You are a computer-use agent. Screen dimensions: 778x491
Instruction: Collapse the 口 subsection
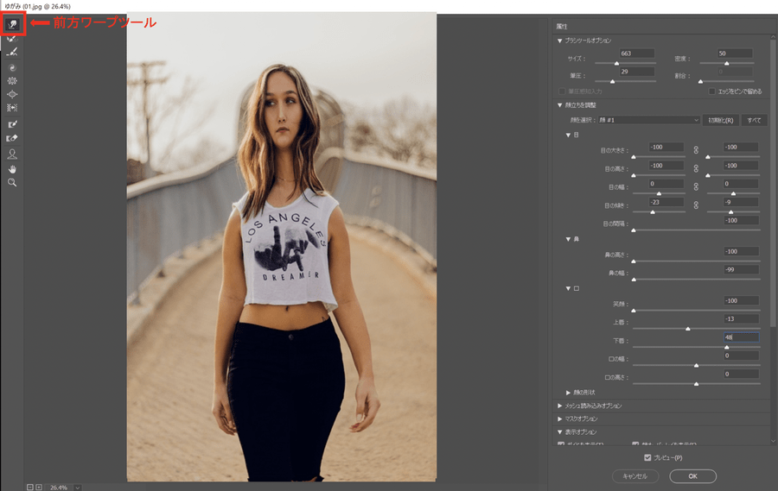pos(568,288)
